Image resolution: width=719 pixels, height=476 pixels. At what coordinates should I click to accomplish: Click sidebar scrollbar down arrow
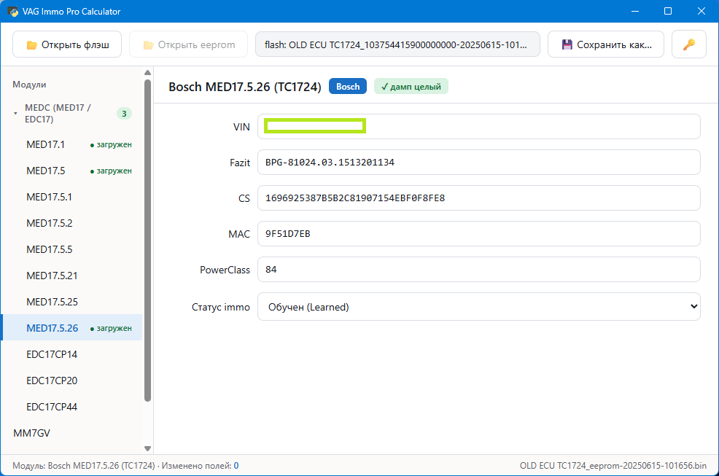pyautogui.click(x=147, y=448)
